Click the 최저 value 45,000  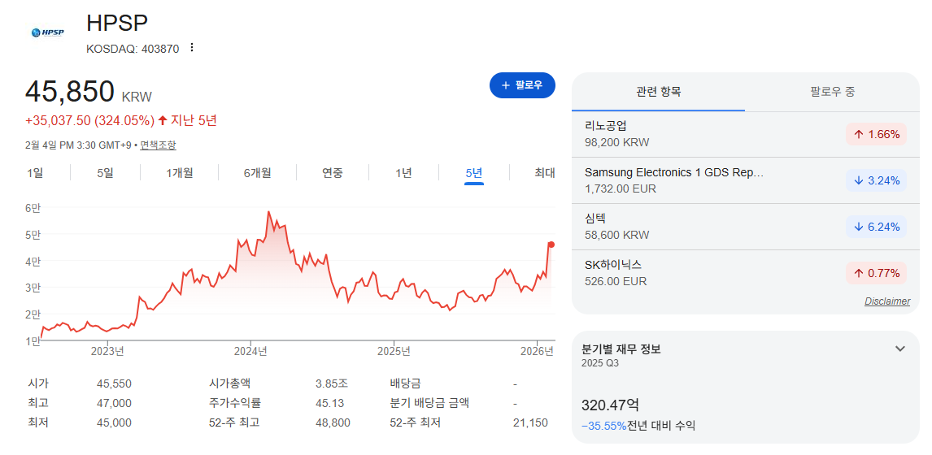click(x=114, y=423)
